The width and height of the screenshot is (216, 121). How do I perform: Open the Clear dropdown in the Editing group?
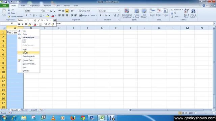[175, 16]
